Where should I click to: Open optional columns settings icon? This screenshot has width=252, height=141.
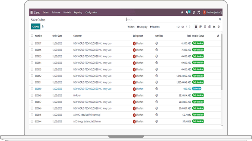click(x=218, y=36)
